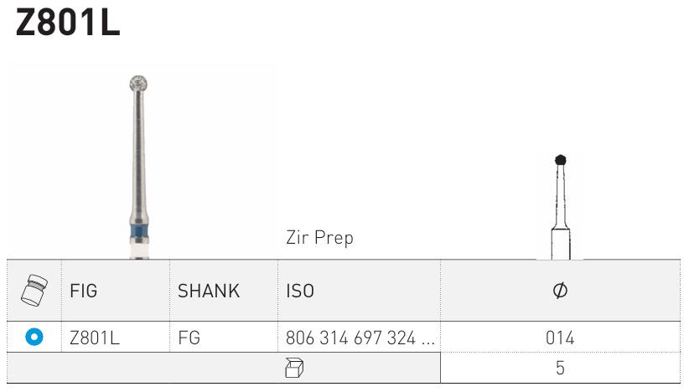
Task: Open the Z801L bur product photo
Action: click(x=139, y=168)
